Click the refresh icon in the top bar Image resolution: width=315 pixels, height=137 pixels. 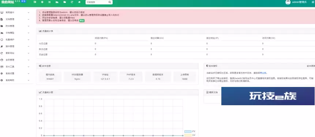[72, 2]
